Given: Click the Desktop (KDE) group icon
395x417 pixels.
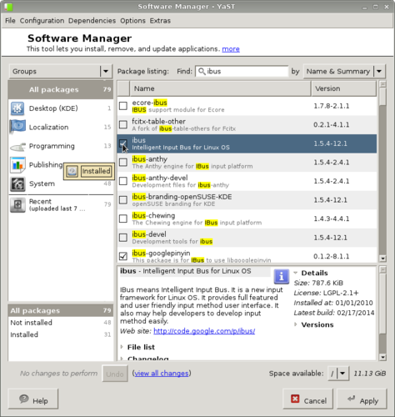Looking at the screenshot, I should pos(17,108).
